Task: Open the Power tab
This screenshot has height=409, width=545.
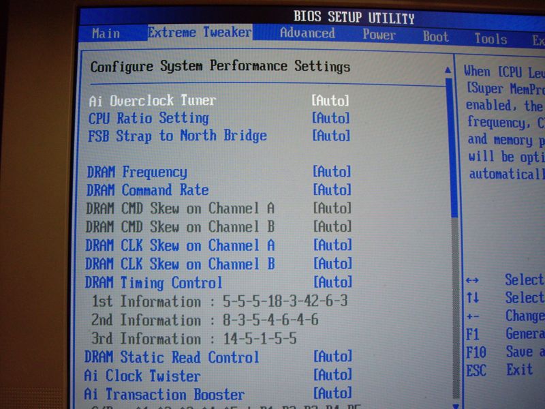Action: [x=379, y=35]
